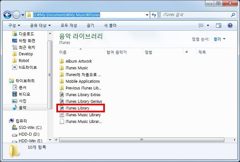This screenshot has height=162, width=240.
Task: Click the navigation pane scroll up arrow
Action: pos(50,33)
